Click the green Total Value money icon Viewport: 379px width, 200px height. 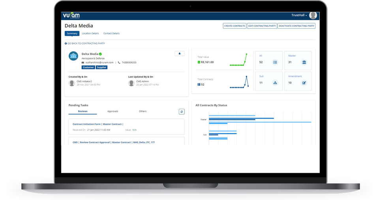coord(199,62)
